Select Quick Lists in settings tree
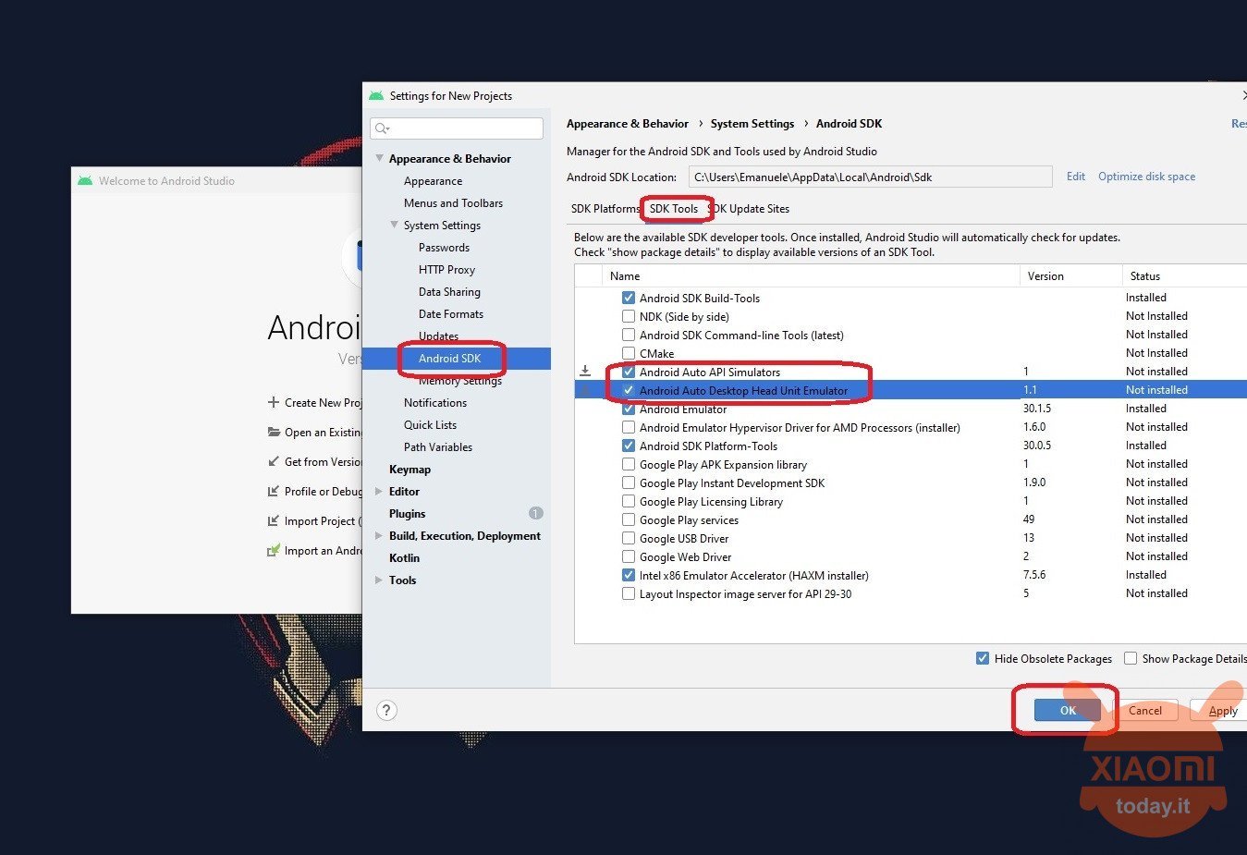This screenshot has width=1247, height=855. coord(430,424)
